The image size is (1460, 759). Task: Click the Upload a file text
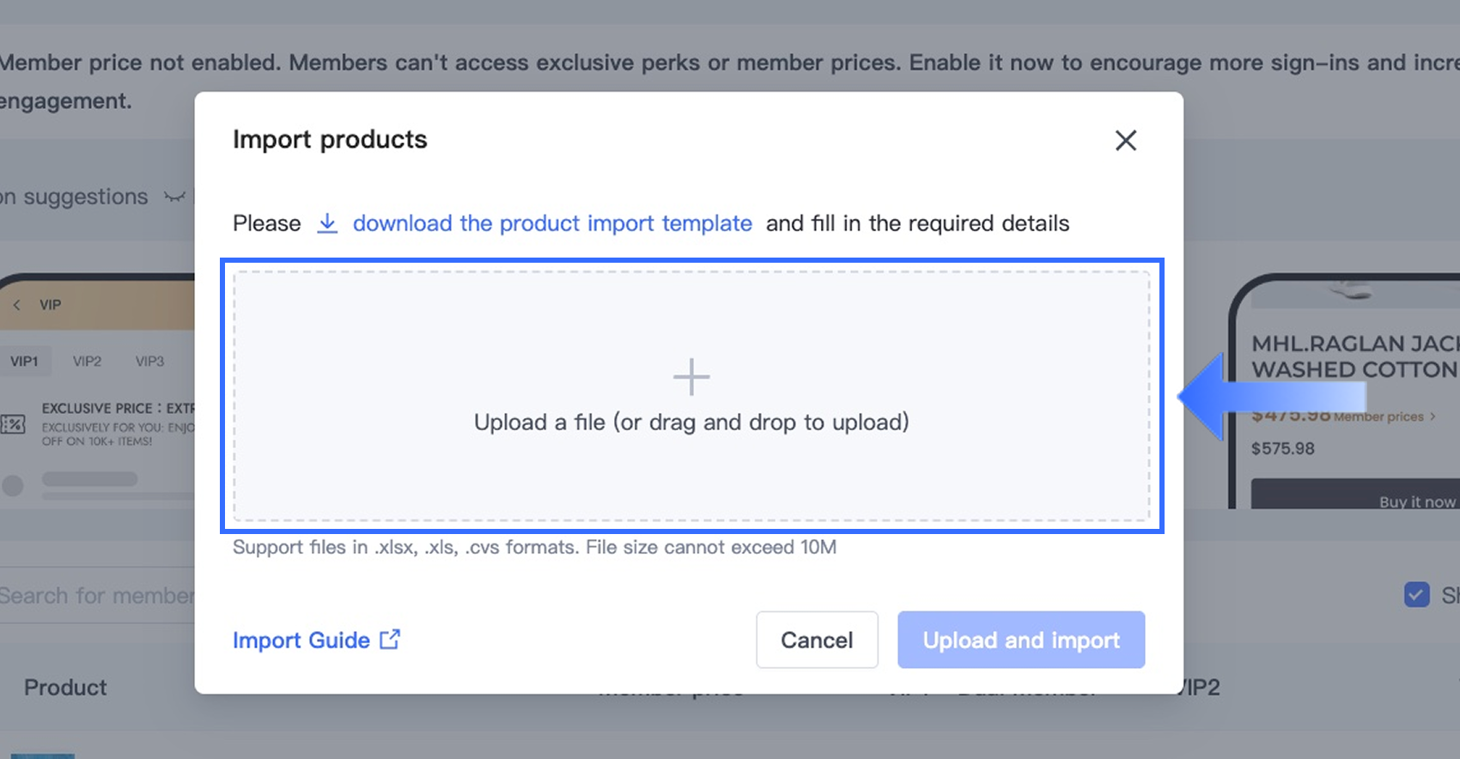point(691,422)
